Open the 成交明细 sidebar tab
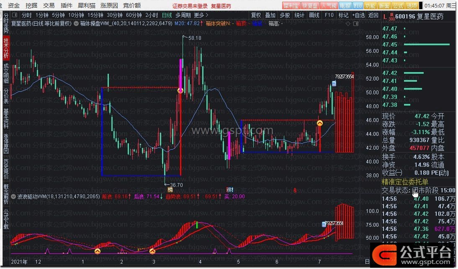Image resolution: width=458 pixels, height=269 pixels. pos(6,73)
